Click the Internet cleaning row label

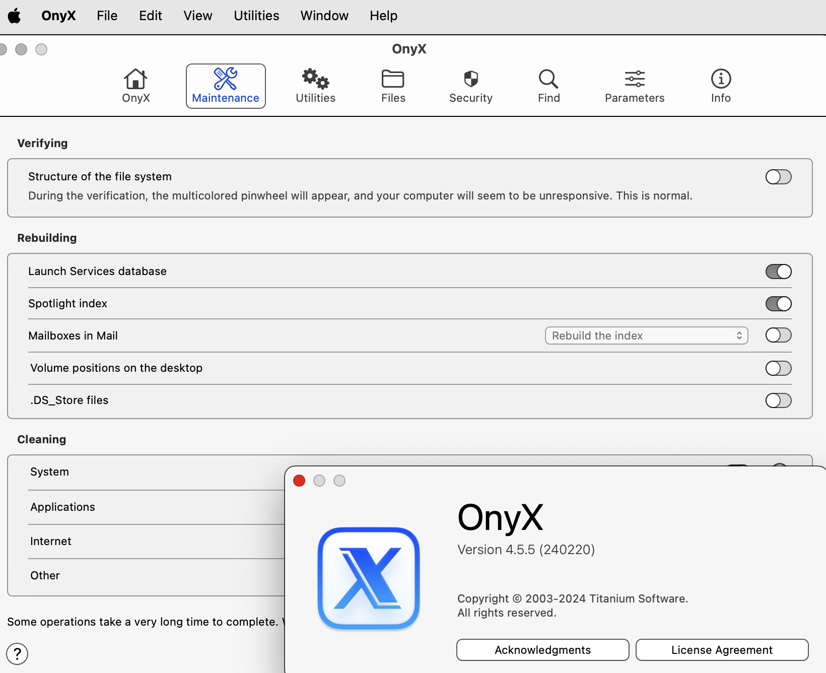(x=51, y=542)
